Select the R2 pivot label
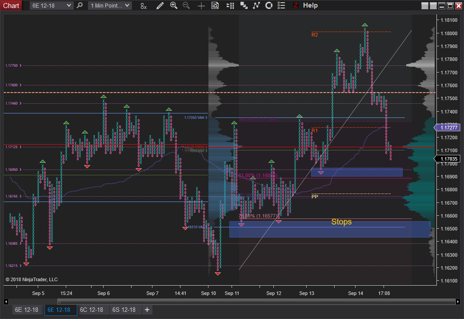The image size is (464, 319). [x=315, y=35]
